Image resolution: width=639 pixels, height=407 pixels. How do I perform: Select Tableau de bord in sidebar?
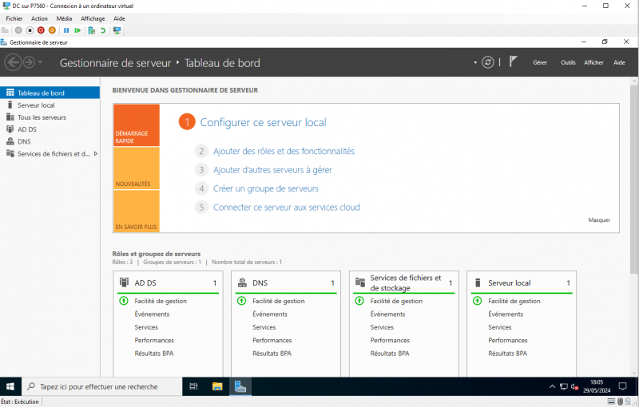coord(50,93)
